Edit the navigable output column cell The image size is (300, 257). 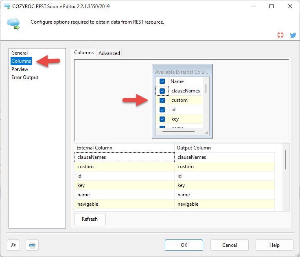(224, 204)
